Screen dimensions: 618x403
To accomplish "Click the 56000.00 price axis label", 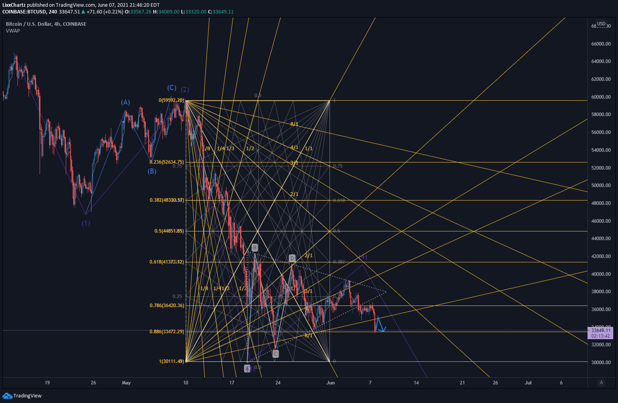I will (601, 132).
